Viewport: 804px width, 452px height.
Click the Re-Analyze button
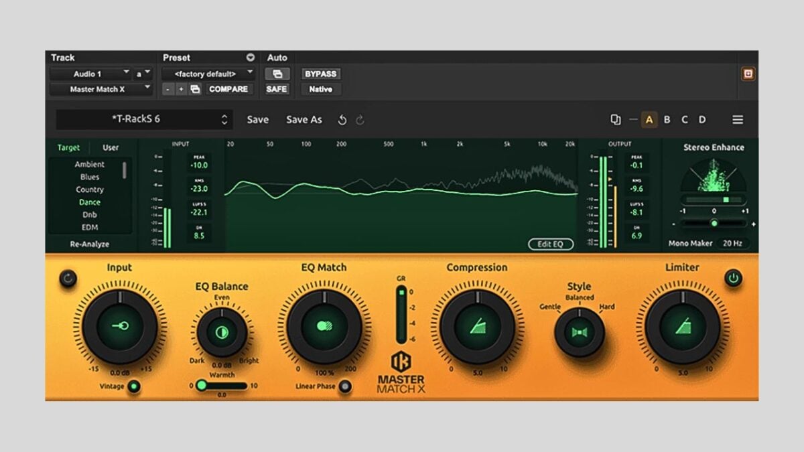point(90,244)
